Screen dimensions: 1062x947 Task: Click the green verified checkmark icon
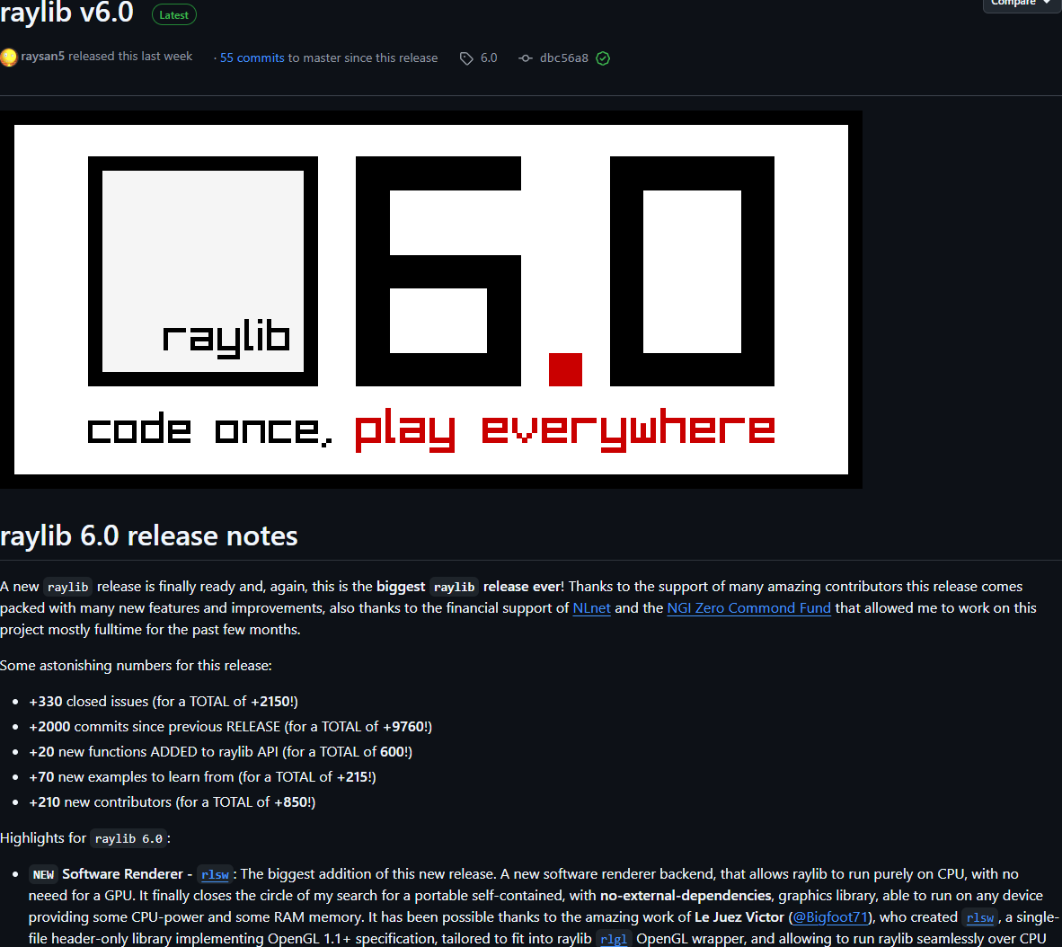click(x=603, y=58)
